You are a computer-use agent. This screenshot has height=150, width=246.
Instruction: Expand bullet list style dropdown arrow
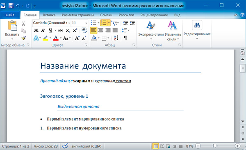point(98,23)
